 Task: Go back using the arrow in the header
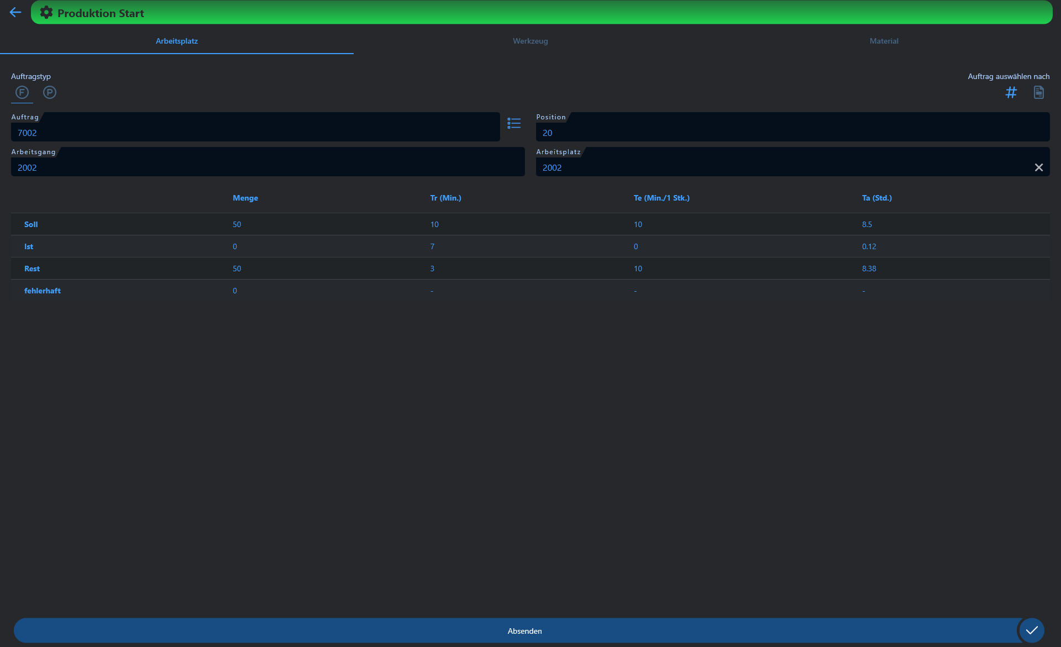15,12
